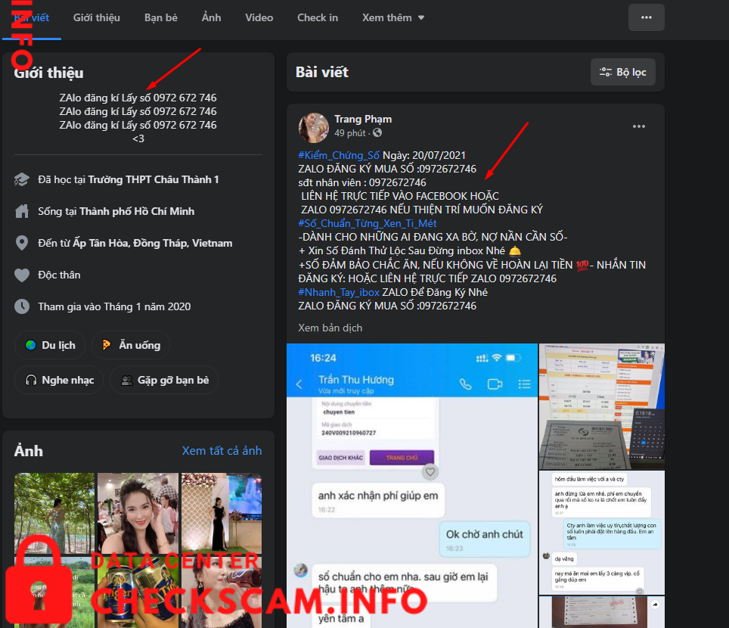Screen dimensions: 729x628
Task: Open the small chat conversation screenshot
Action: [602, 533]
